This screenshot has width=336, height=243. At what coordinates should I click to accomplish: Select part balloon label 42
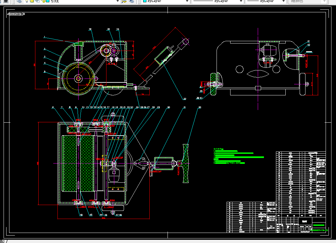309,45
